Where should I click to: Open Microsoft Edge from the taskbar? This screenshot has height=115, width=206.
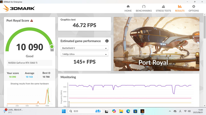point(128,111)
